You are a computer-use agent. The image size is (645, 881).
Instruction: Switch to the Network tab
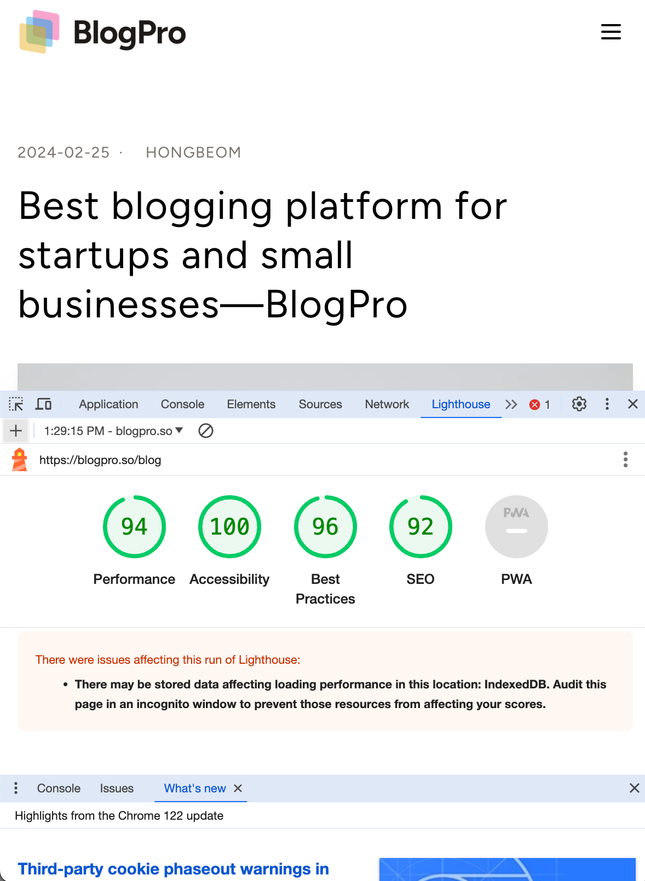(387, 404)
